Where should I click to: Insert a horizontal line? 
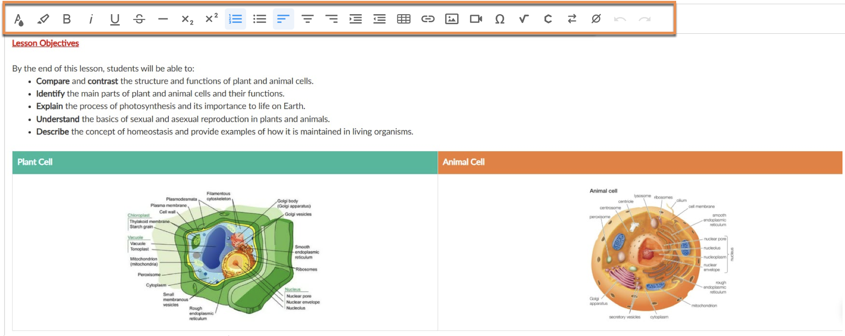click(x=163, y=19)
